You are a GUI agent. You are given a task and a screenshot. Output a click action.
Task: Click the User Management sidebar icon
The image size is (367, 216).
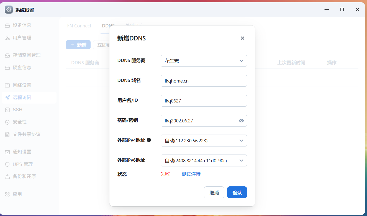[7, 38]
